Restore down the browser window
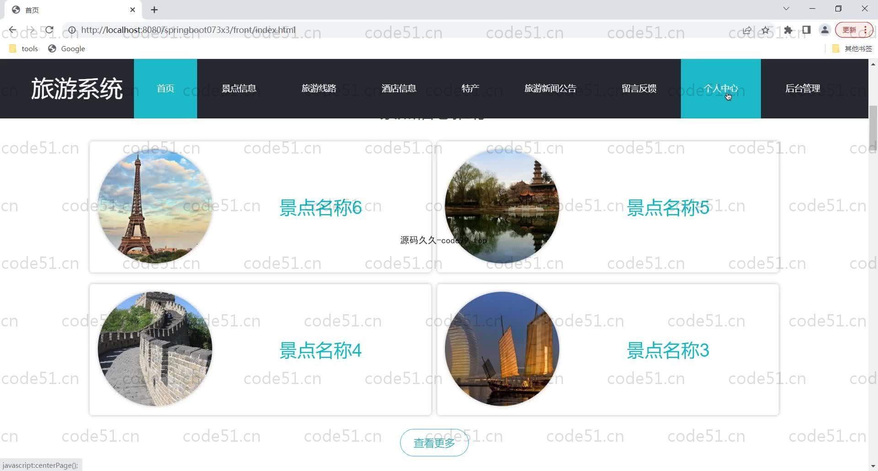Viewport: 878px width, 471px height. pos(838,9)
